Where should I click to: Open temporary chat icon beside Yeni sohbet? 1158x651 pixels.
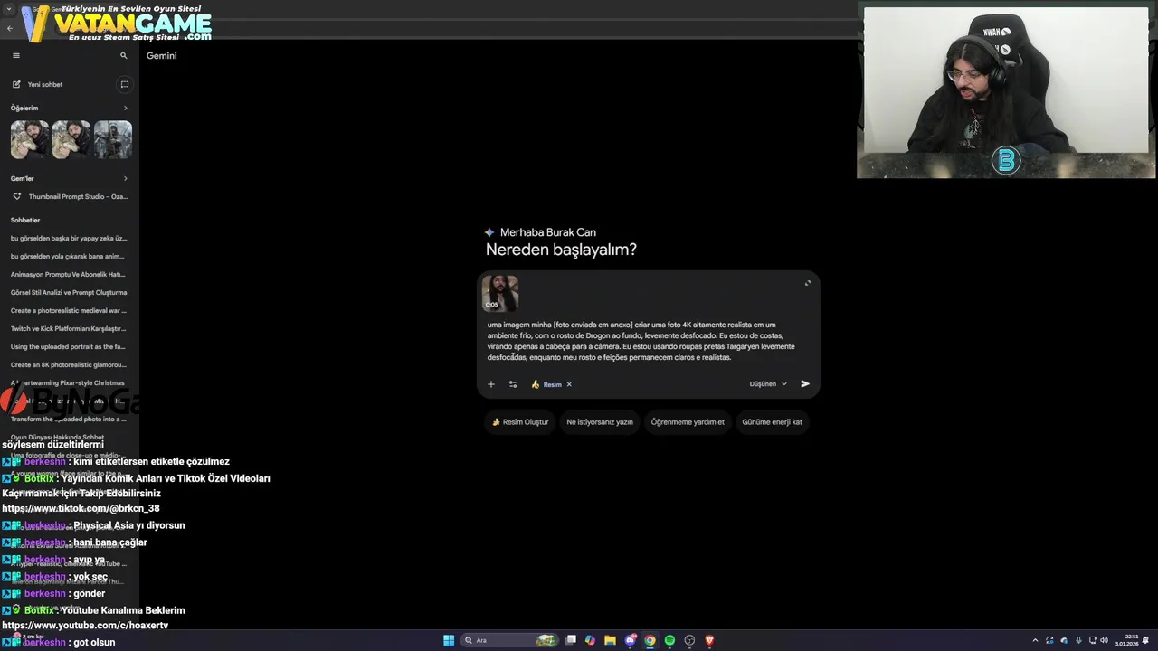tap(125, 84)
